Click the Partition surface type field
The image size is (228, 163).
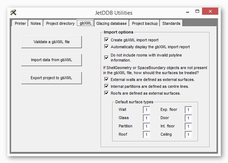(146, 126)
